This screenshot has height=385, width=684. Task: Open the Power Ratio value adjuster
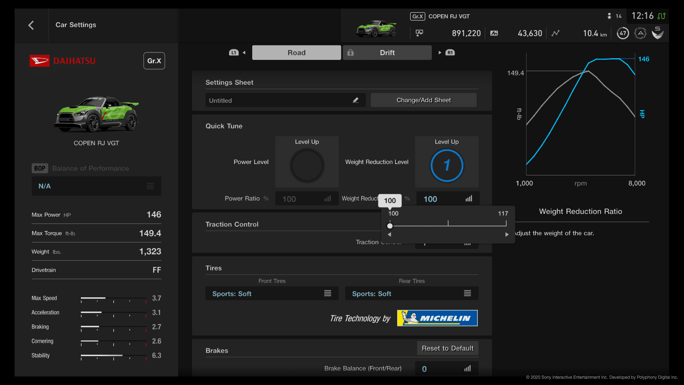point(307,199)
